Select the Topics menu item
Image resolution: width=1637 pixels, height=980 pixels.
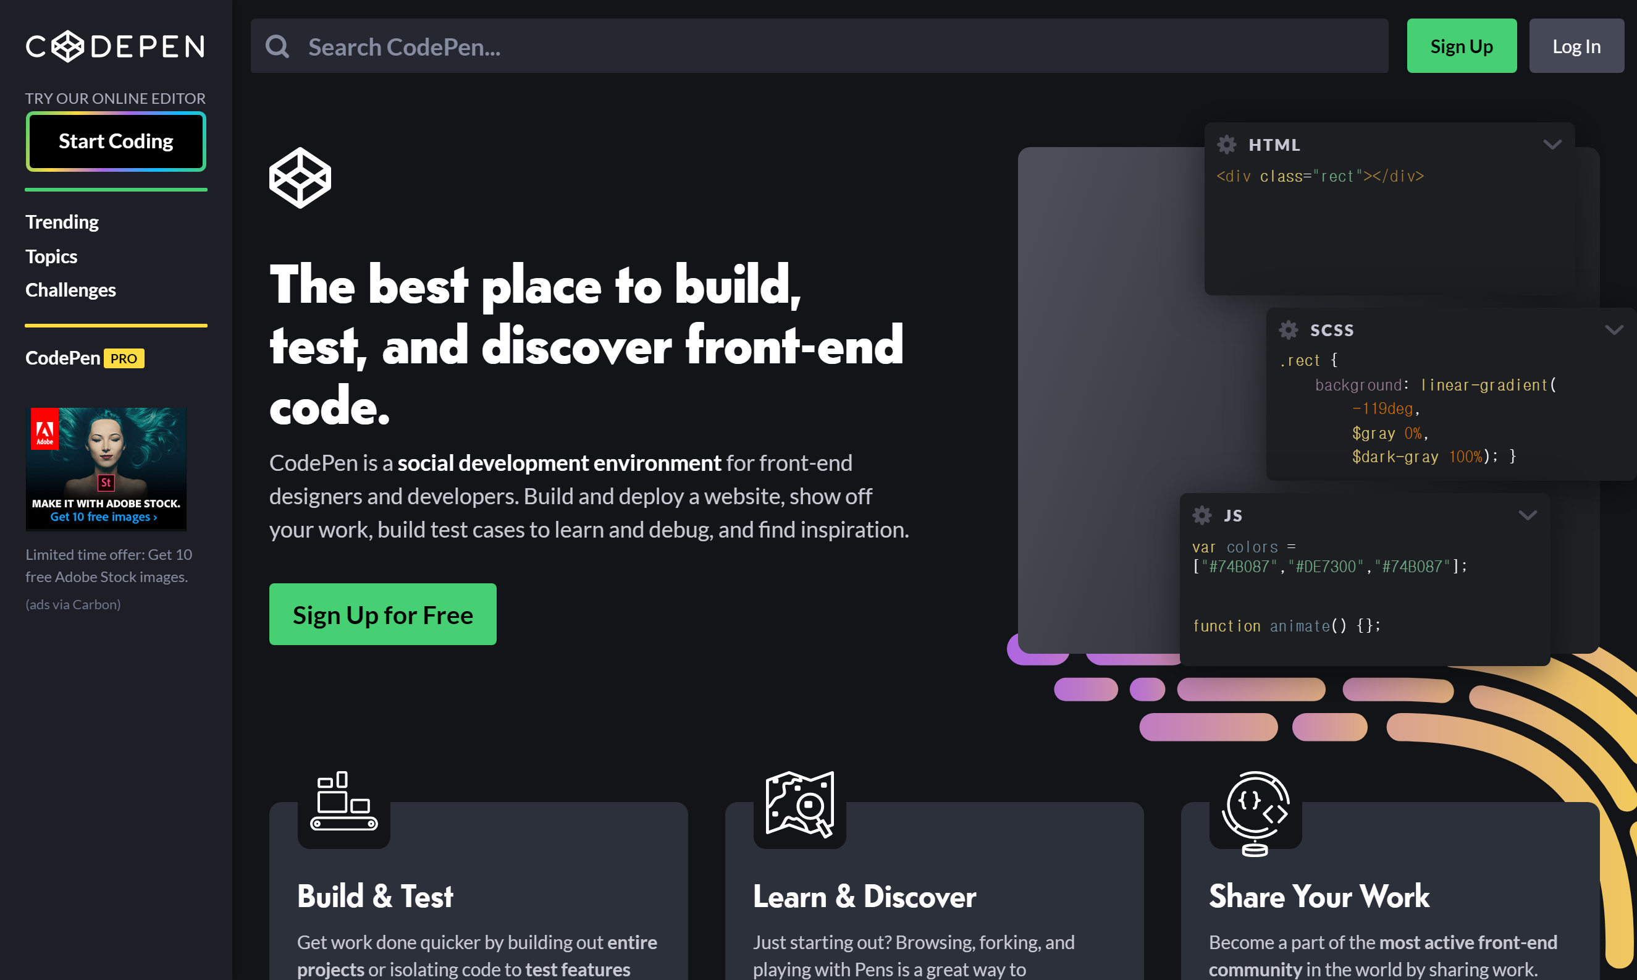[x=51, y=255]
